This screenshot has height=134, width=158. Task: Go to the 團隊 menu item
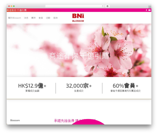(33, 18)
